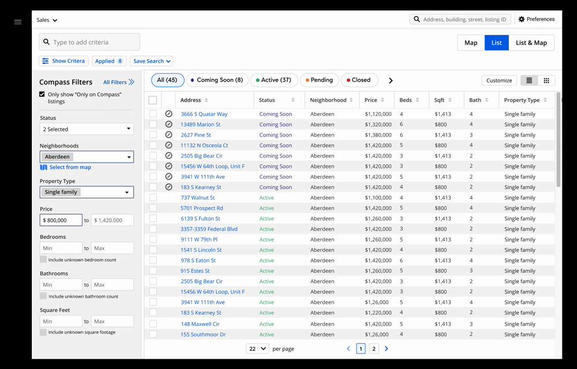Uncheck Only show Only on Compass listings
Viewport: 577px width, 369px height.
tap(42, 95)
